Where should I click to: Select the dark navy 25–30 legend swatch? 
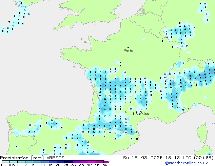click(69, 162)
